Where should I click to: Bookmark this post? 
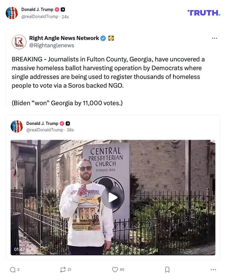click(x=167, y=269)
